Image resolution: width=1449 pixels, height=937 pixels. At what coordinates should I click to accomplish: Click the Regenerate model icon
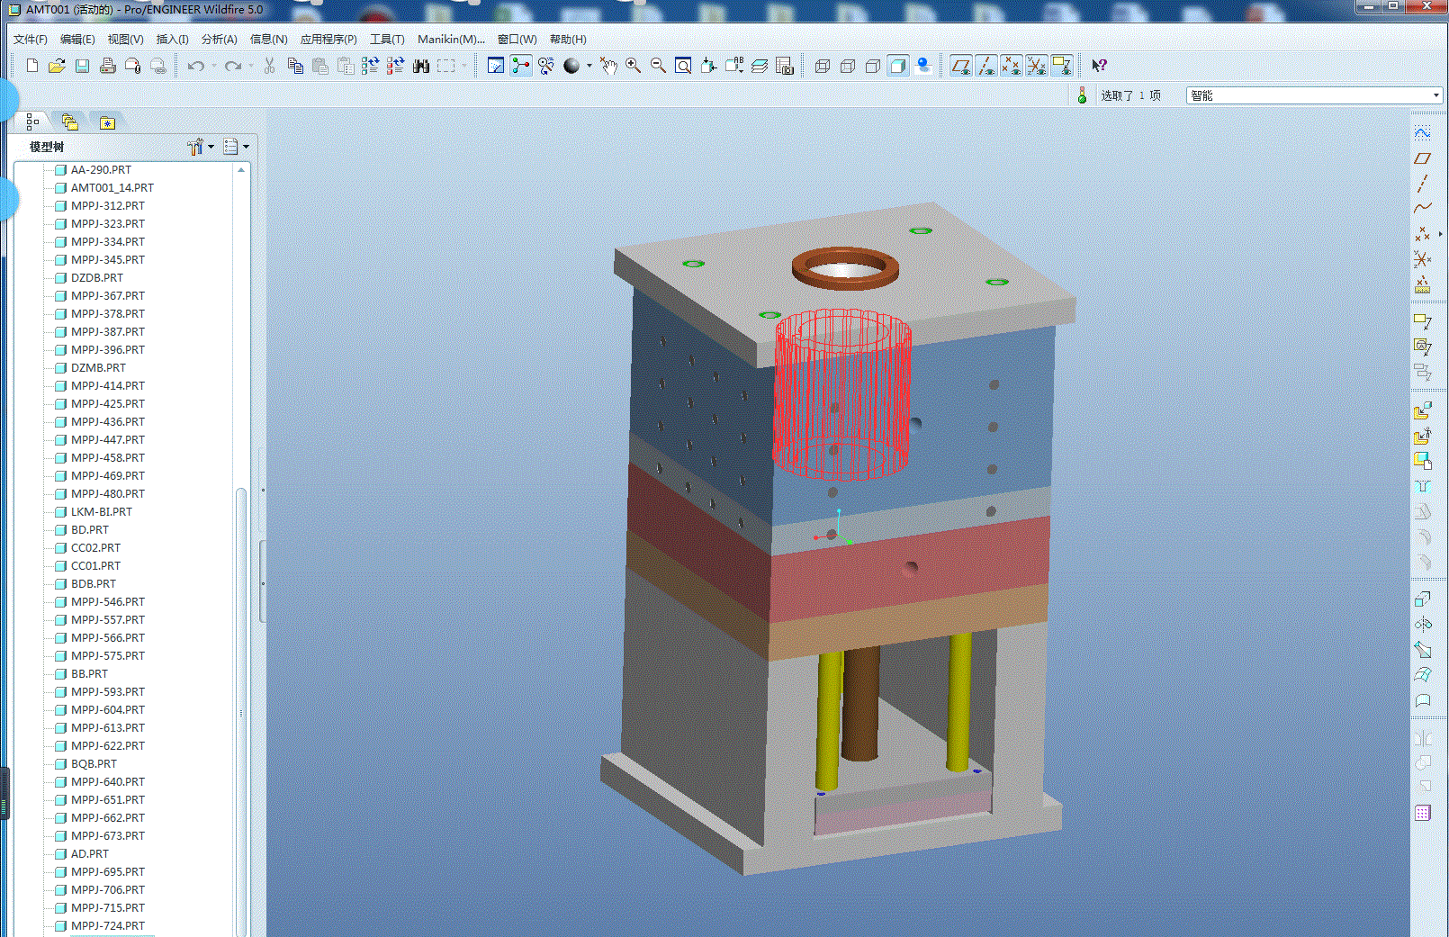[370, 66]
